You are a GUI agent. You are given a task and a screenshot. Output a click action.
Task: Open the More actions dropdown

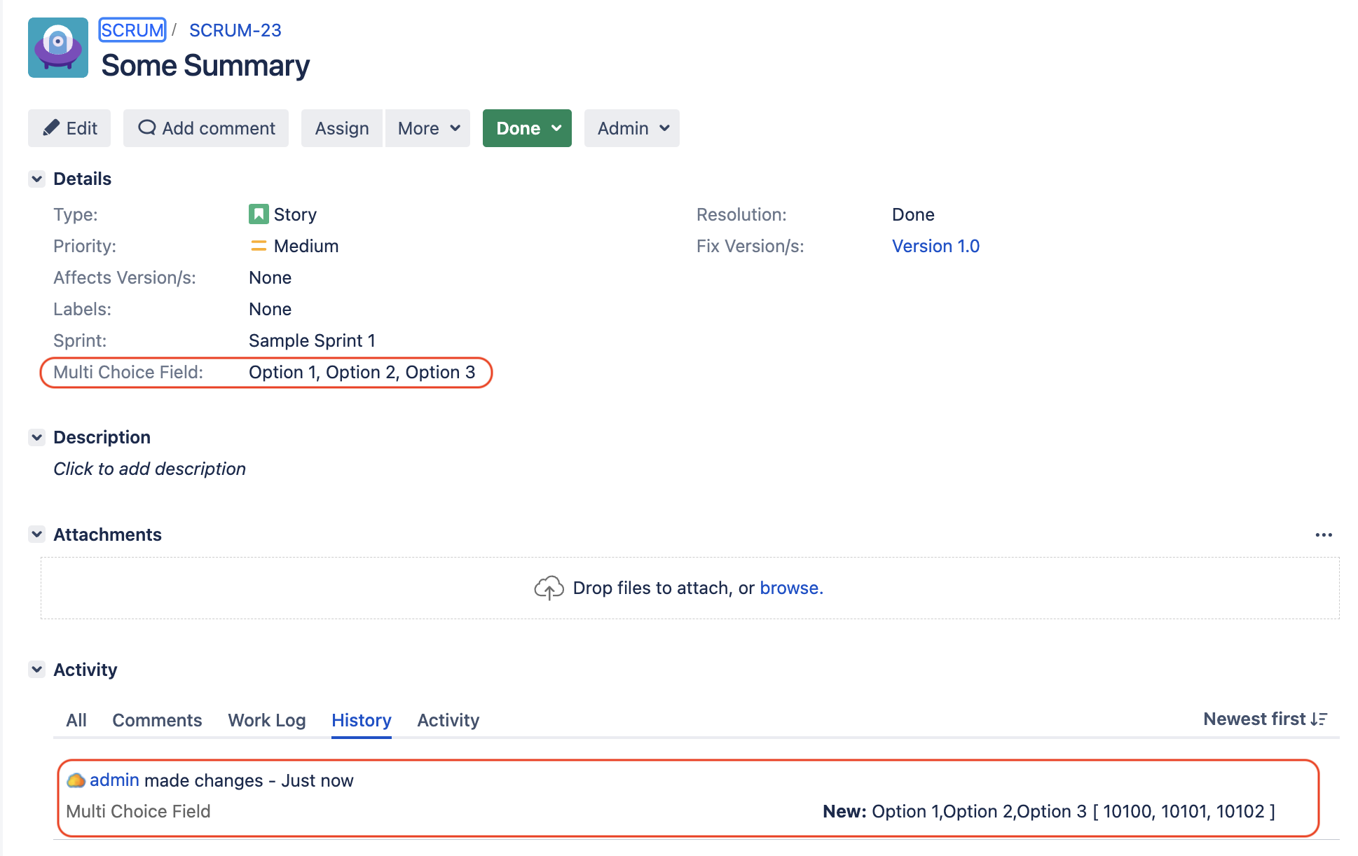(427, 128)
